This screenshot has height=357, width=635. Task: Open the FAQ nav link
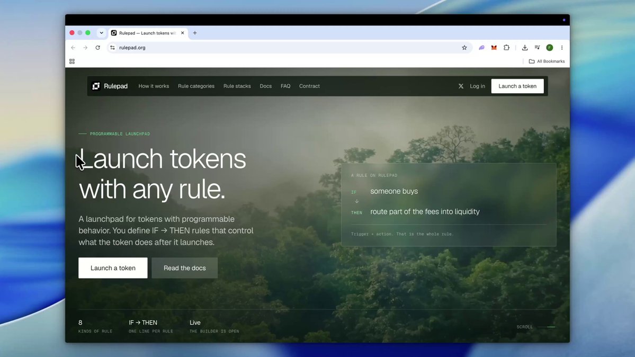point(285,86)
